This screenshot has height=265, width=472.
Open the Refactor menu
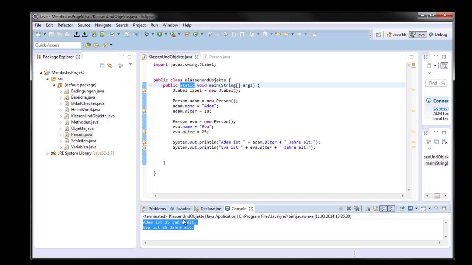tap(65, 25)
